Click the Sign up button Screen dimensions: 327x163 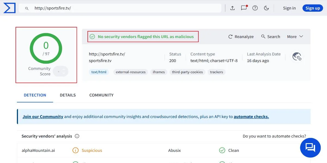(313, 8)
